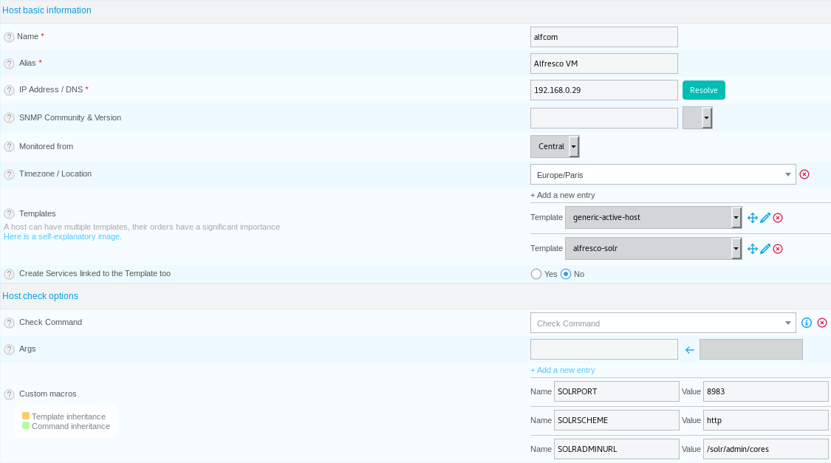Image resolution: width=831 pixels, height=463 pixels.
Task: Remove the generic-active-host template entry
Action: pyautogui.click(x=778, y=218)
